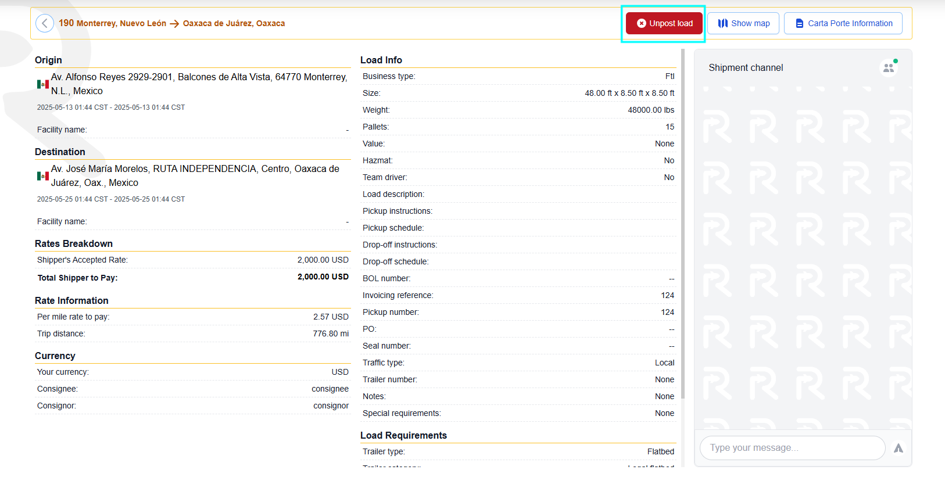This screenshot has height=477, width=945.
Task: Click the Hazmat value No
Action: click(x=670, y=160)
